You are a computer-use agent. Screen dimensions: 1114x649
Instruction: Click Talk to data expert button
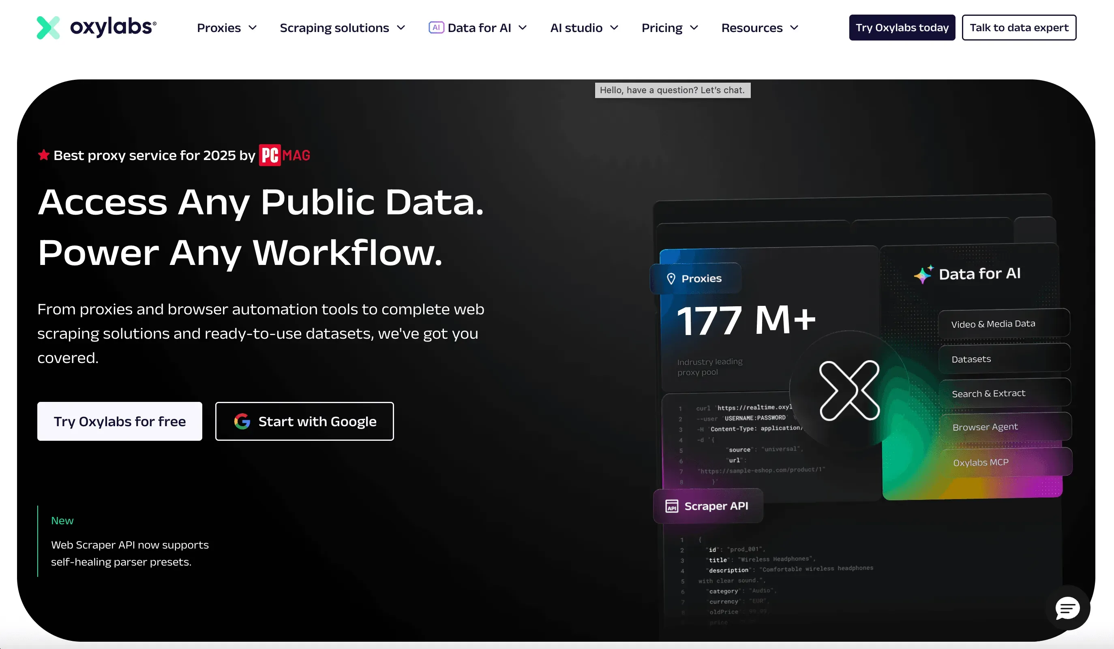[x=1019, y=28]
